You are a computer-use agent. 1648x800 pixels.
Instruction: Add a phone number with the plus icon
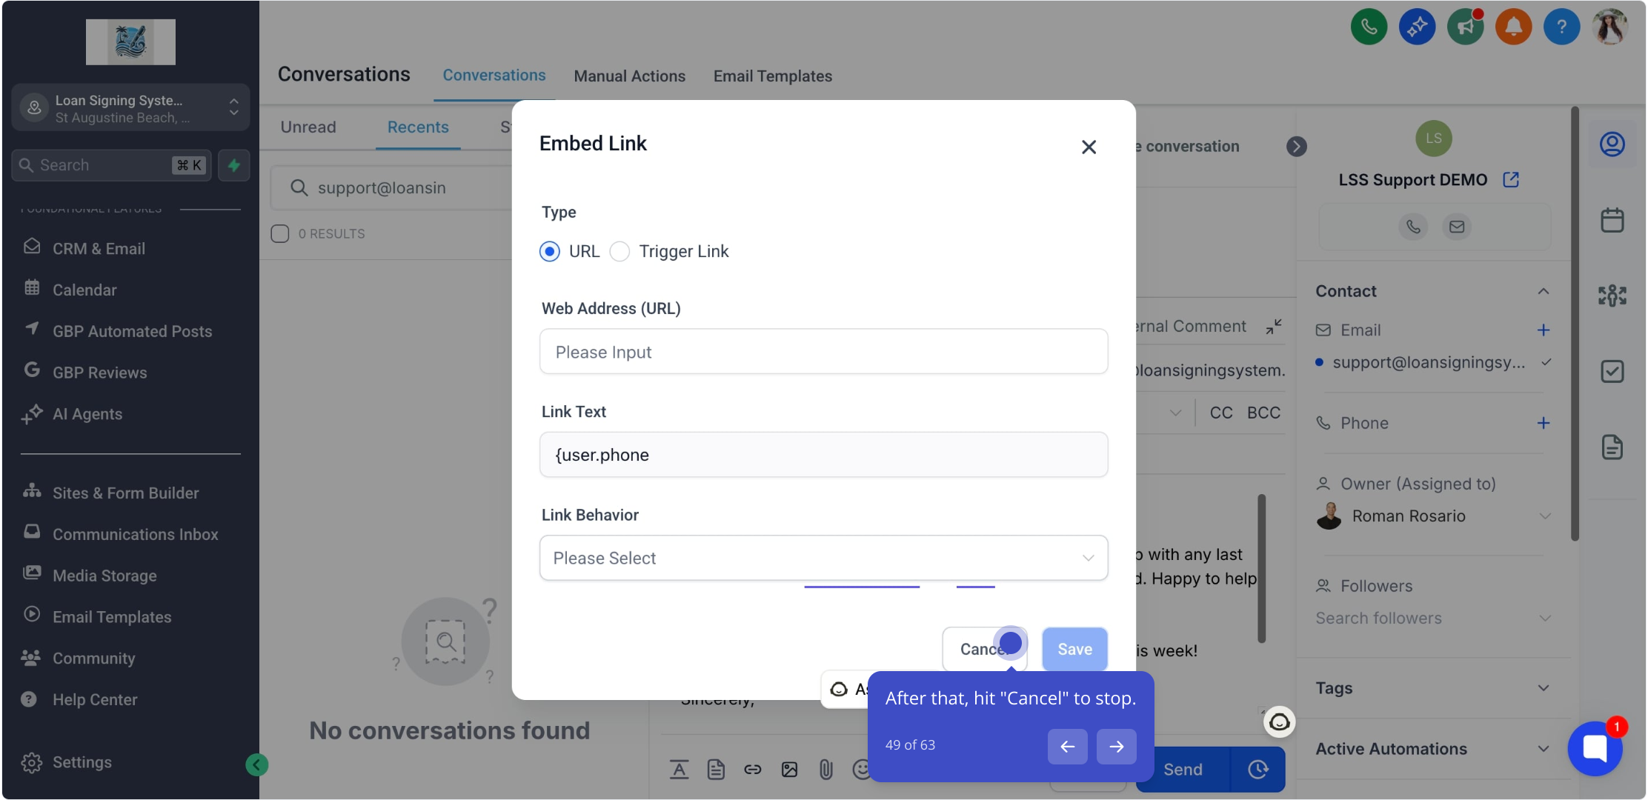(1544, 423)
